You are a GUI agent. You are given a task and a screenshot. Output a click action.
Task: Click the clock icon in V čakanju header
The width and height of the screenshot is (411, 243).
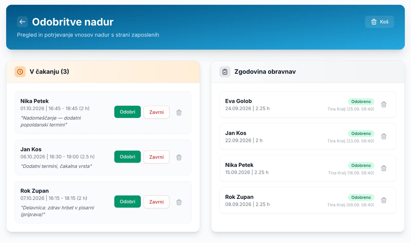[x=20, y=72]
